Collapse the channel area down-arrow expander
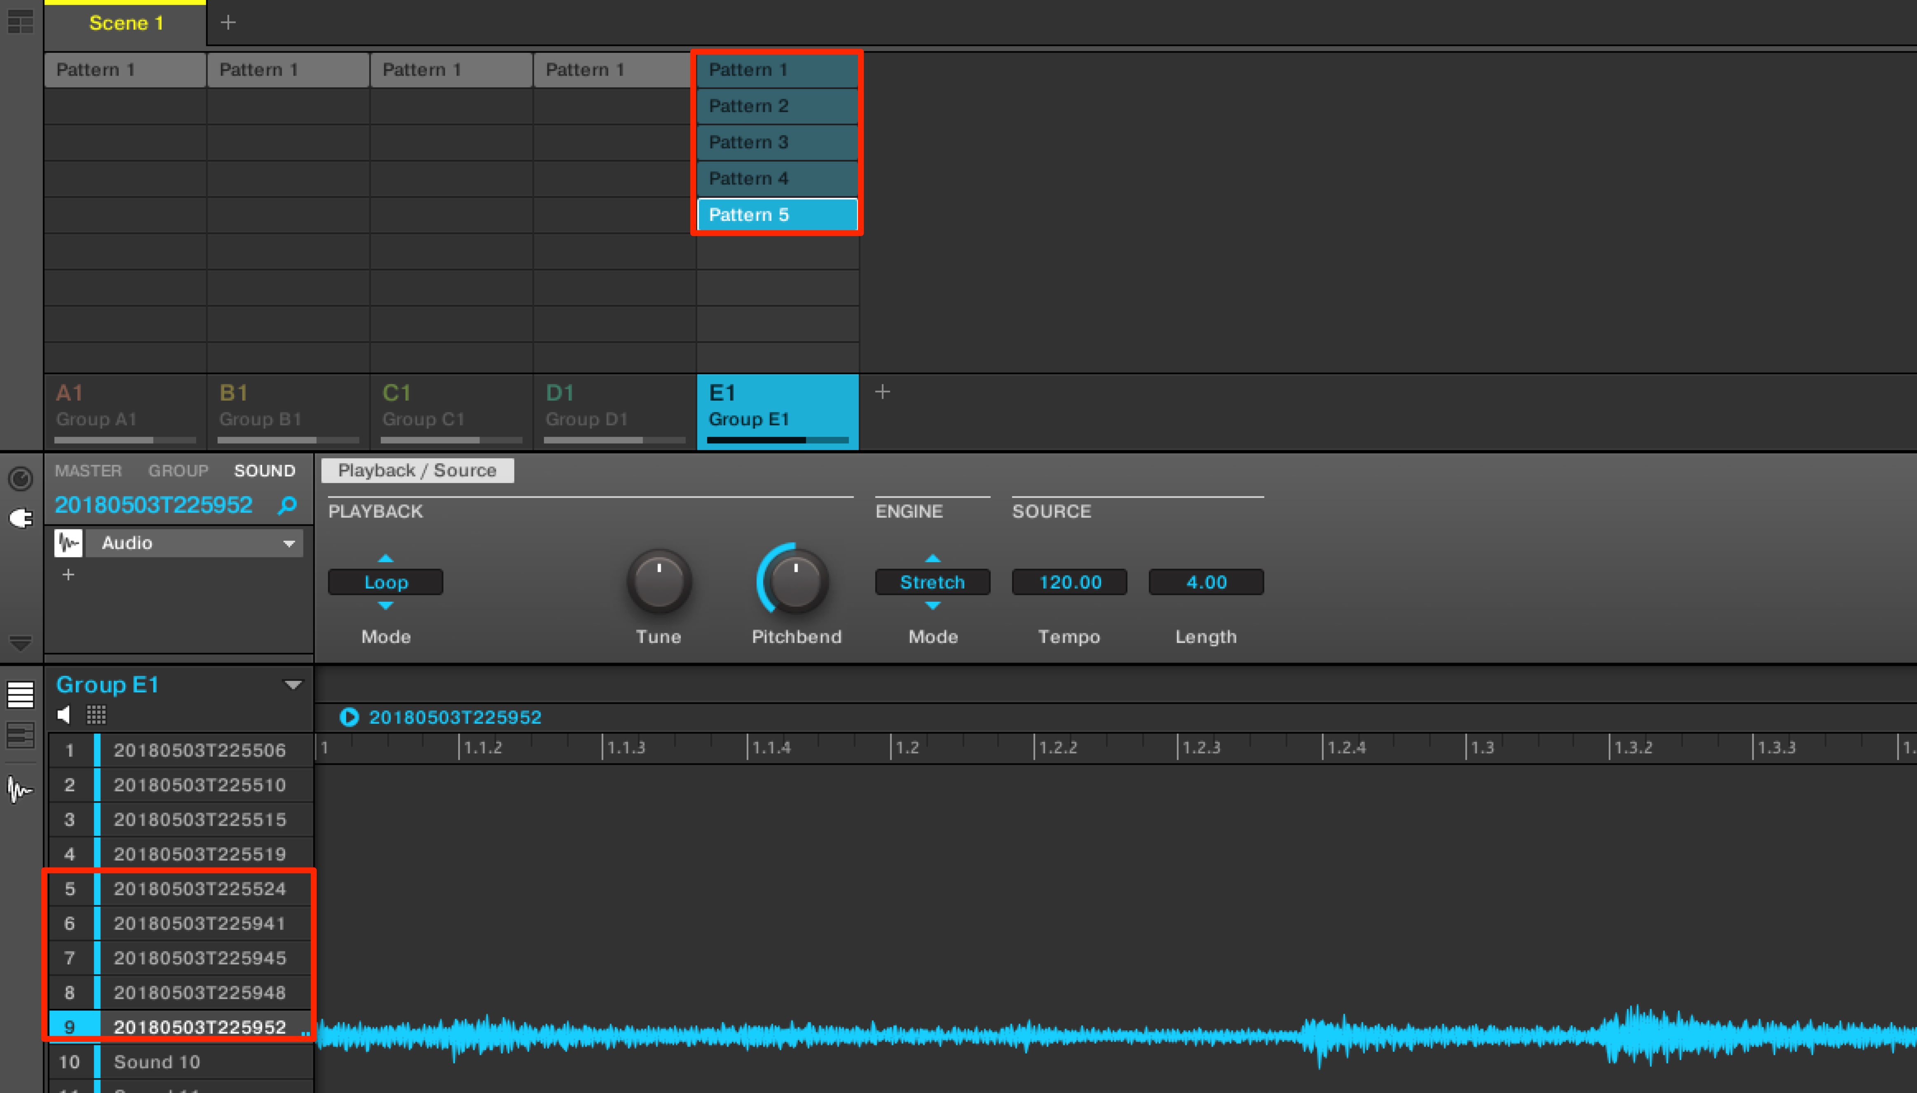This screenshot has height=1093, width=1917. [x=20, y=643]
